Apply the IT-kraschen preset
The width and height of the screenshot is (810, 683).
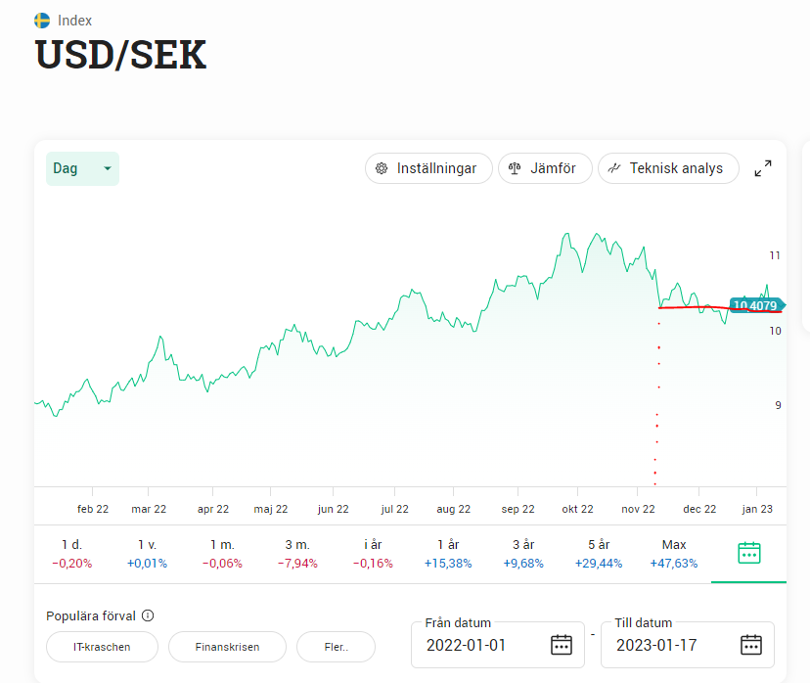(x=102, y=647)
